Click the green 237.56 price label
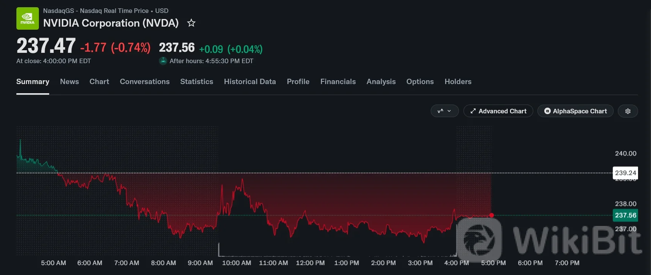The width and height of the screenshot is (651, 275). point(625,215)
